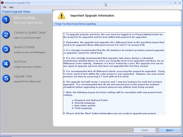This screenshot has width=183, height=137.
Task: Click the Next button
Action: click(170, 130)
